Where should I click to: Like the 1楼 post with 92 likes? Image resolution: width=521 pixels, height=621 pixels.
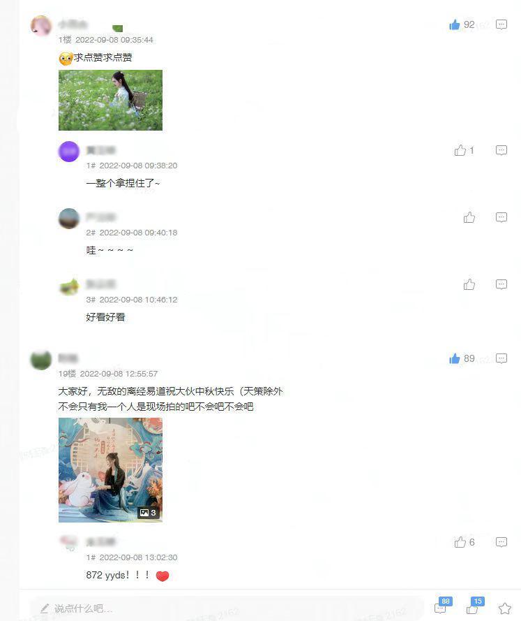[x=455, y=25]
